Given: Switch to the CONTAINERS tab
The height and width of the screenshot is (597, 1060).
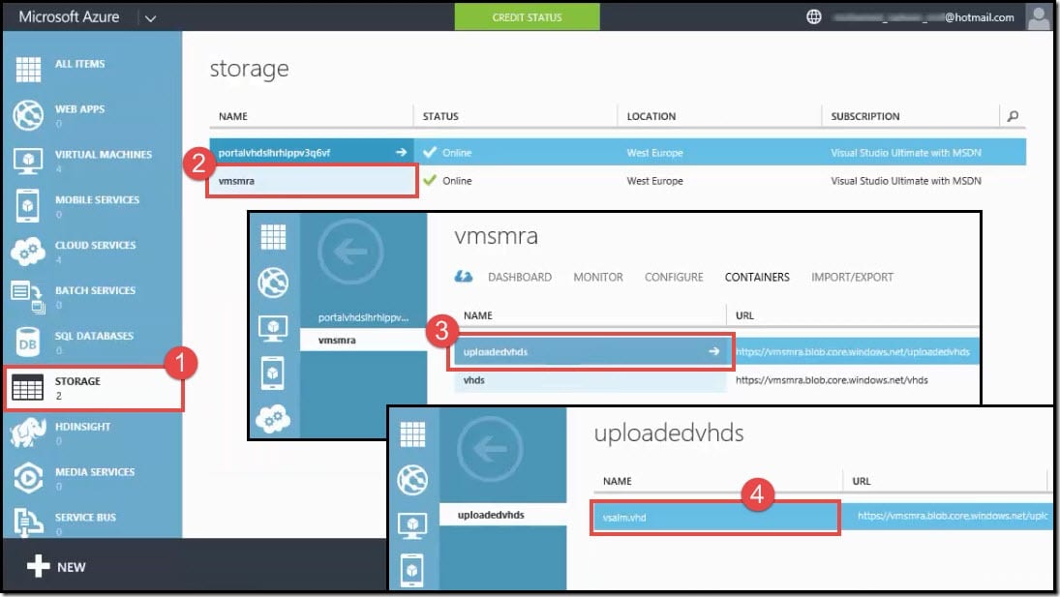Looking at the screenshot, I should point(756,277).
